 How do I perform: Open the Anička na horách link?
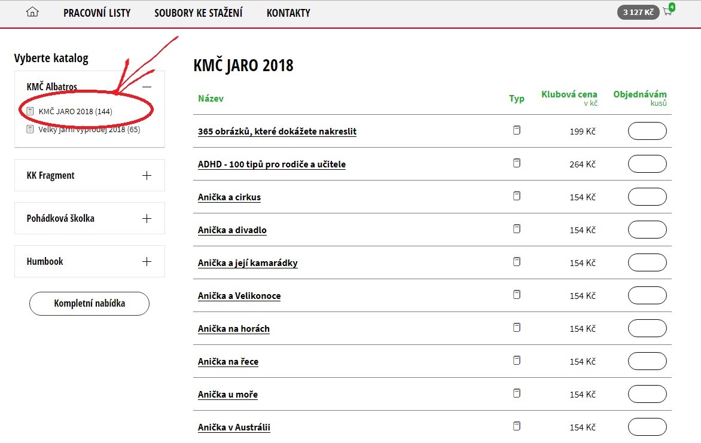click(234, 329)
